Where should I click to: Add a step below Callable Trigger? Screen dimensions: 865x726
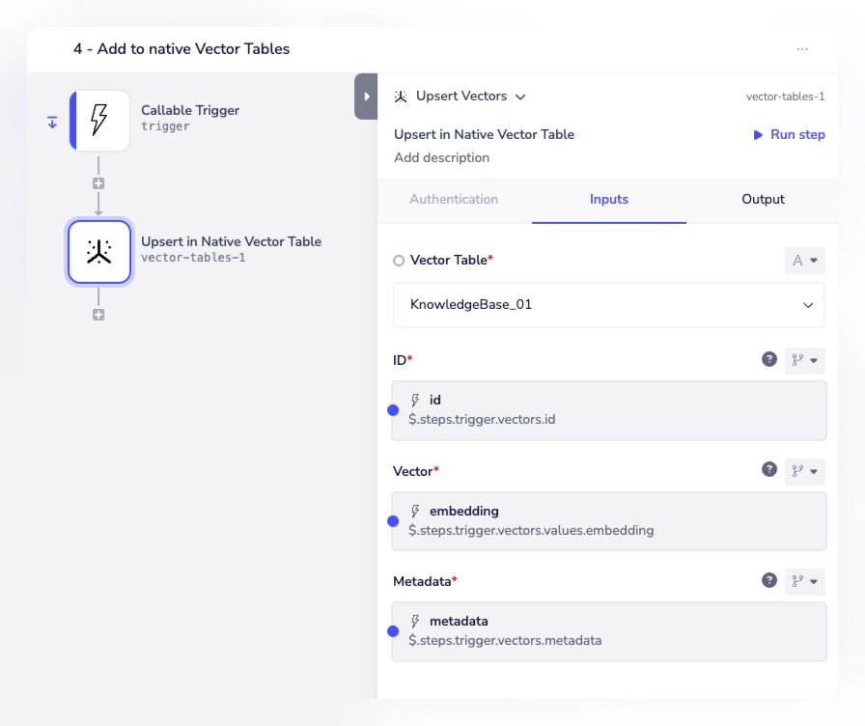pos(98,183)
